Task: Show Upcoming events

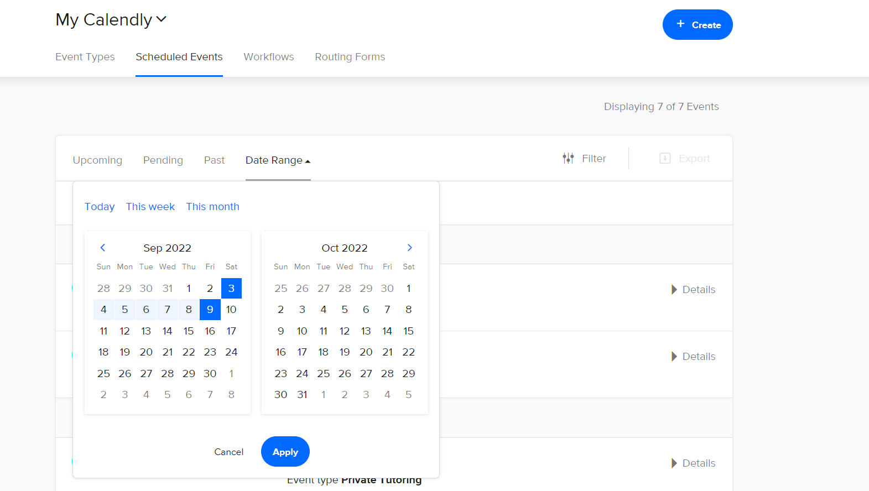Action: click(97, 160)
